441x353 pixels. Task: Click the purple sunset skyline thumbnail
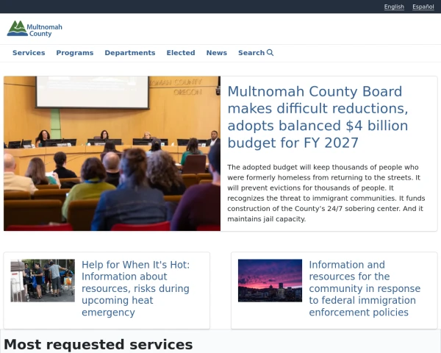pos(270,281)
